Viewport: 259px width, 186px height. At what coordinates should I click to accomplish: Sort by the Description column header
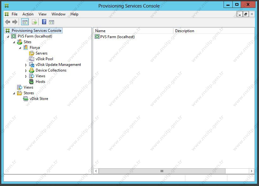214,31
